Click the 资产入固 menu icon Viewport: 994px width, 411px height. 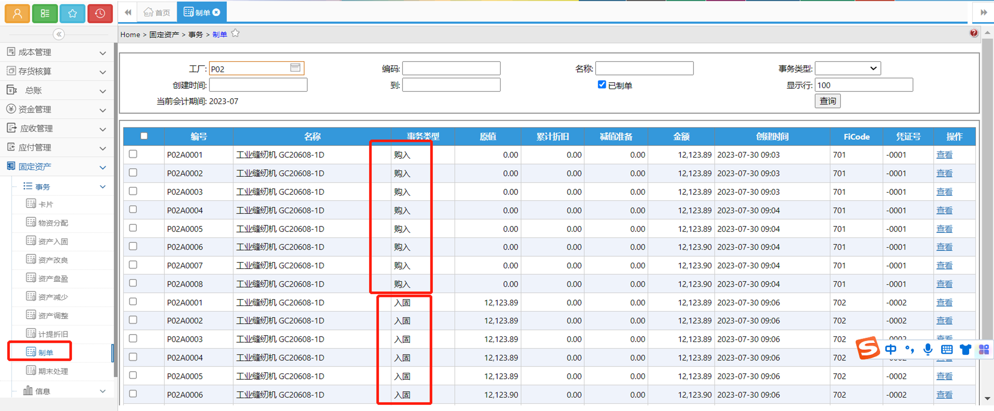[31, 241]
